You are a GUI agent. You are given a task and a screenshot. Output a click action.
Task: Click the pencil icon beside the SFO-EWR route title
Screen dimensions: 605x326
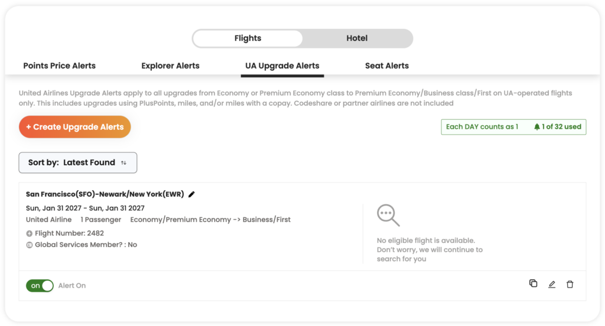(x=191, y=194)
